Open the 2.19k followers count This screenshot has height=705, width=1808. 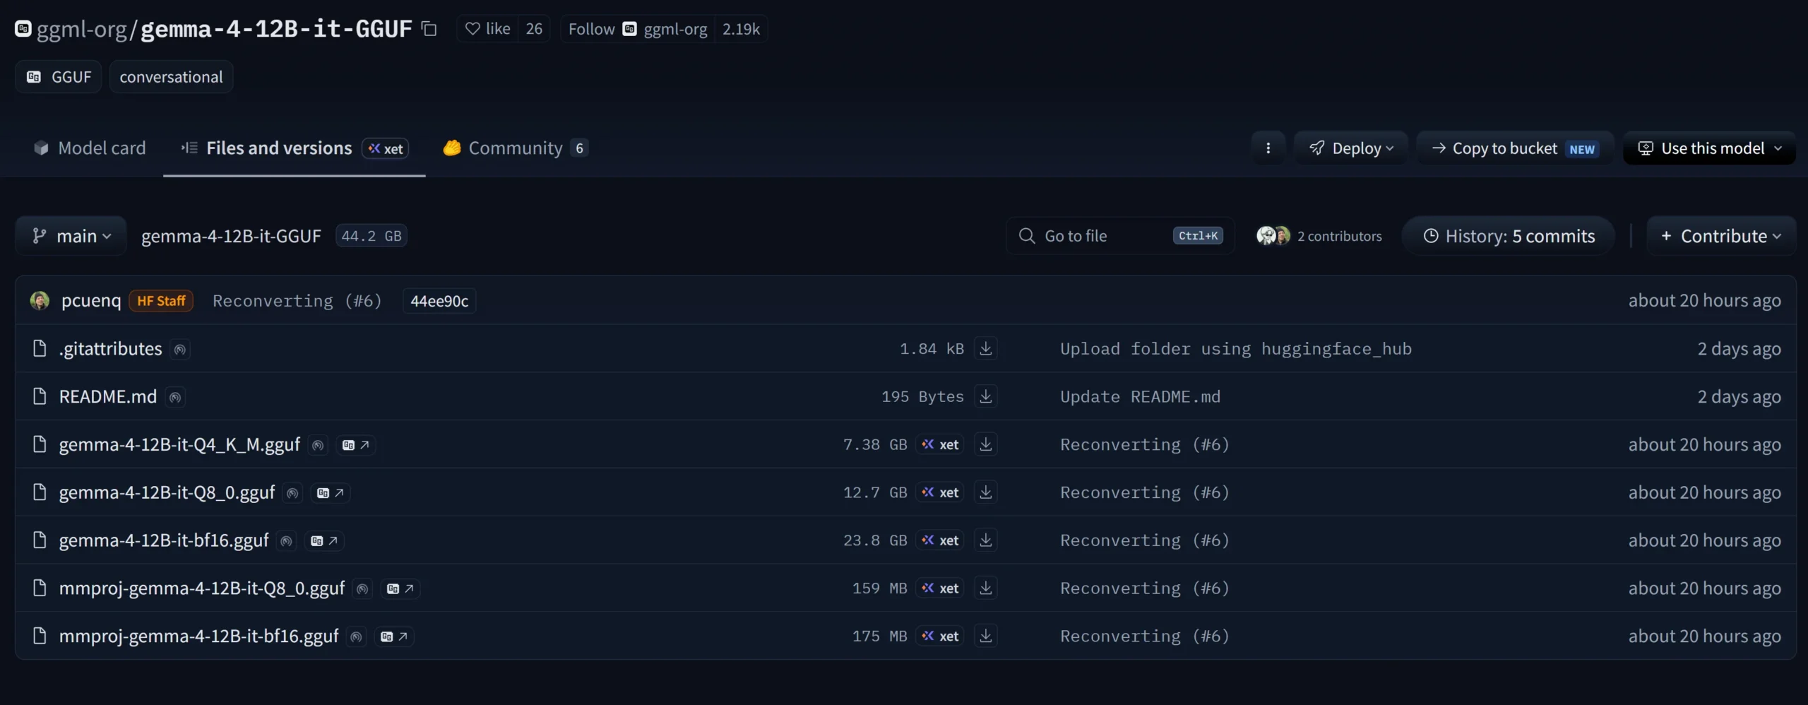point(741,29)
